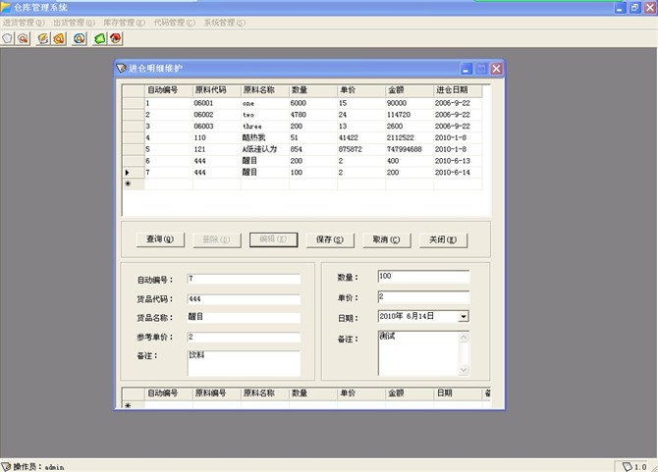
Task: Click the amount cell 747994688
Action: (x=410, y=149)
